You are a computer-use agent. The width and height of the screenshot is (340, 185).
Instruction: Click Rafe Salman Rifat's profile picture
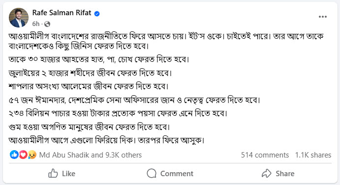pos(19,18)
